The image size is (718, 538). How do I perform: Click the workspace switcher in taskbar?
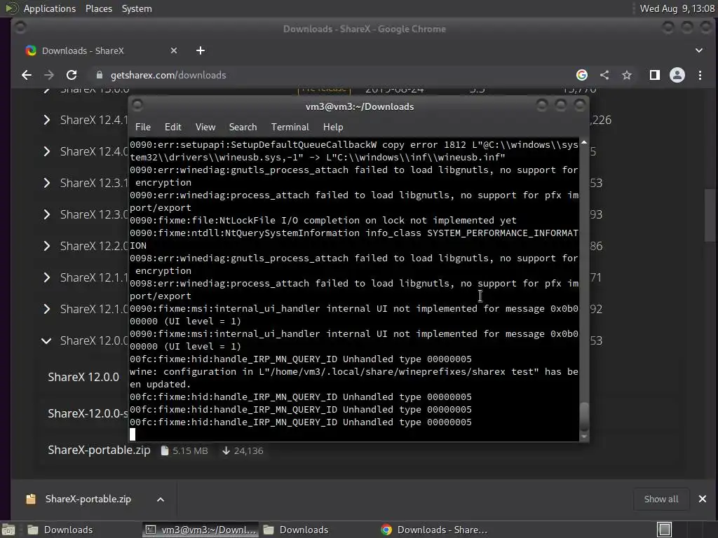pos(665,530)
